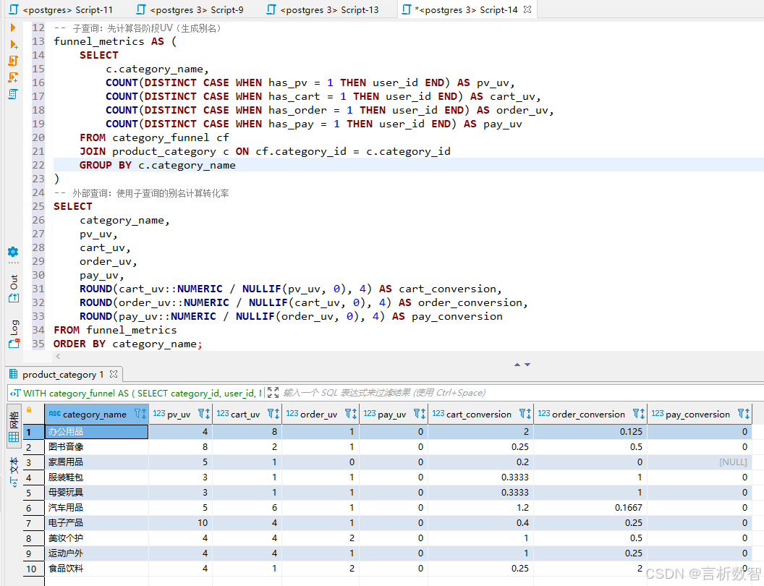Click line number 25 in the editor gutter

point(38,206)
